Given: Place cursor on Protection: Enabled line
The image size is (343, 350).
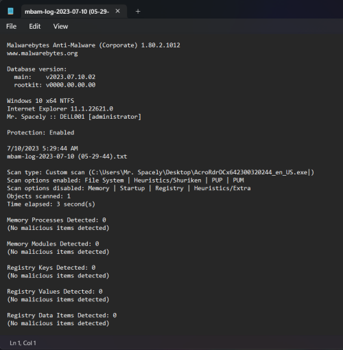Looking at the screenshot, I should point(40,132).
